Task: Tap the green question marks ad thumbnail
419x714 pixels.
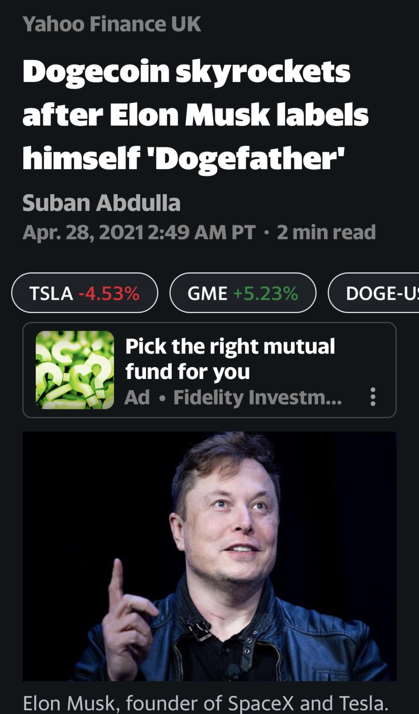Action: coord(75,370)
